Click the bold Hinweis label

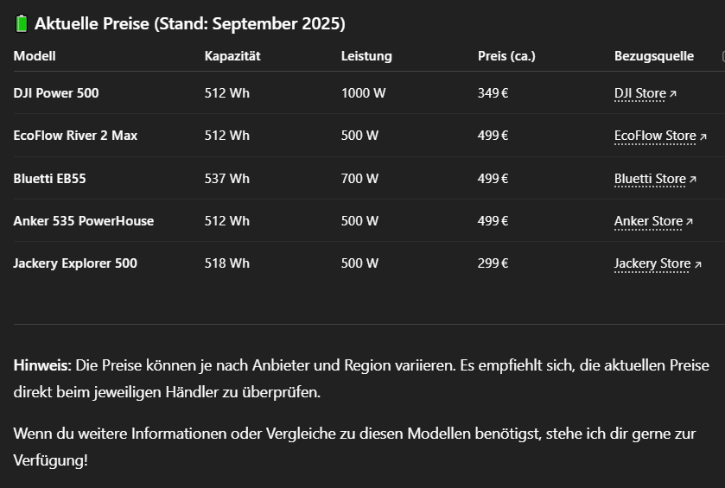41,365
